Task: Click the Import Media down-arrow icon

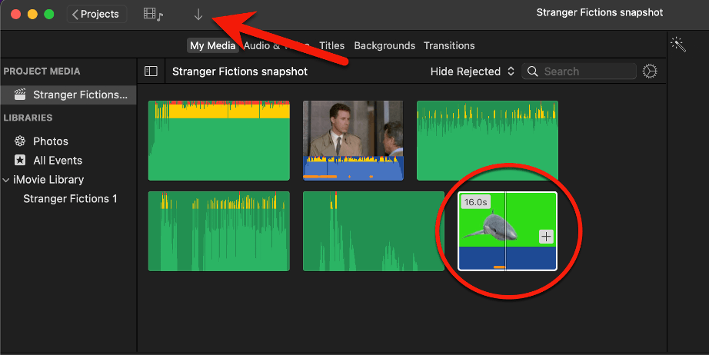Action: (198, 15)
